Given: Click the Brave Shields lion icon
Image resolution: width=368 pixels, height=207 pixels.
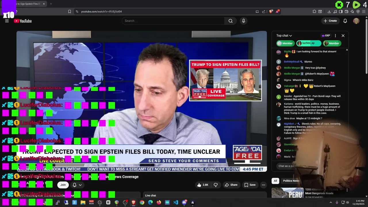Looking at the screenshot, I should (271, 11).
